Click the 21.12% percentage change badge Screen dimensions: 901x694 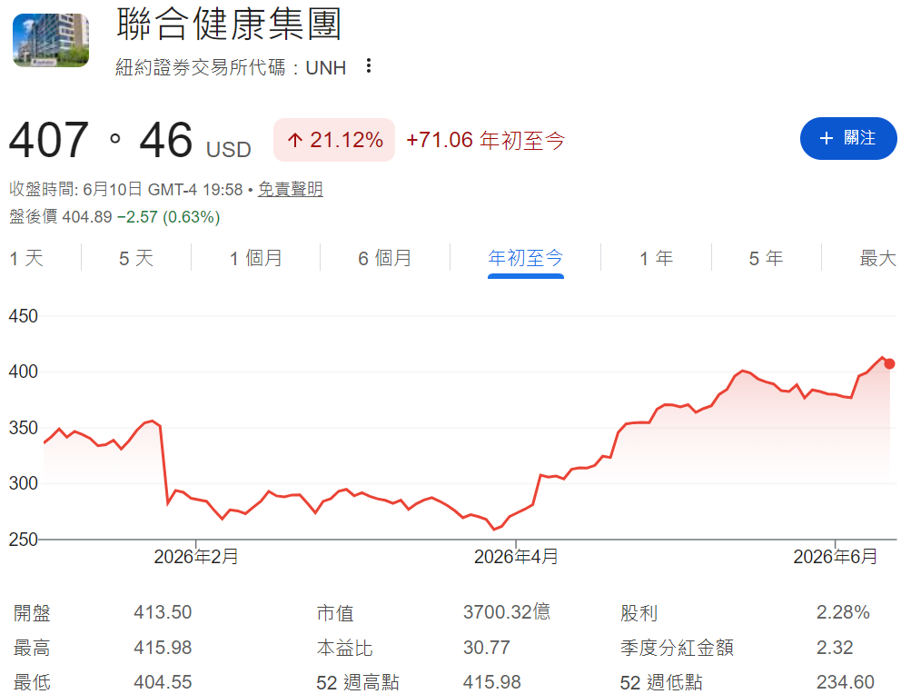coord(334,140)
